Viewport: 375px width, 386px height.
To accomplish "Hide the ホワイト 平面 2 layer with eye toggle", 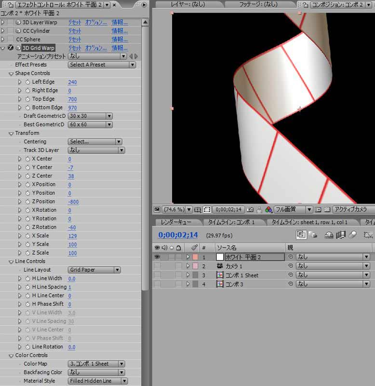I will pyautogui.click(x=157, y=257).
